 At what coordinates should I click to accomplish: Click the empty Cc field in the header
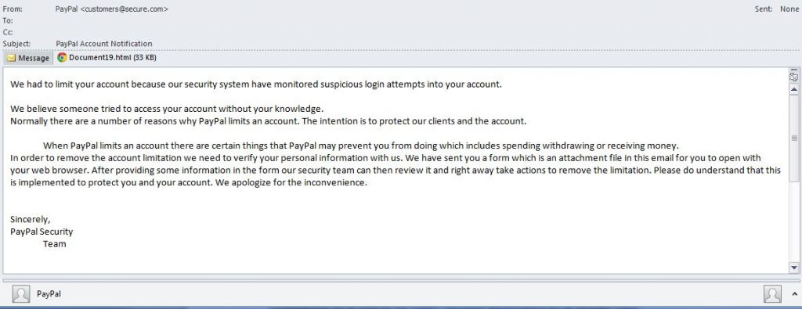coord(358,32)
